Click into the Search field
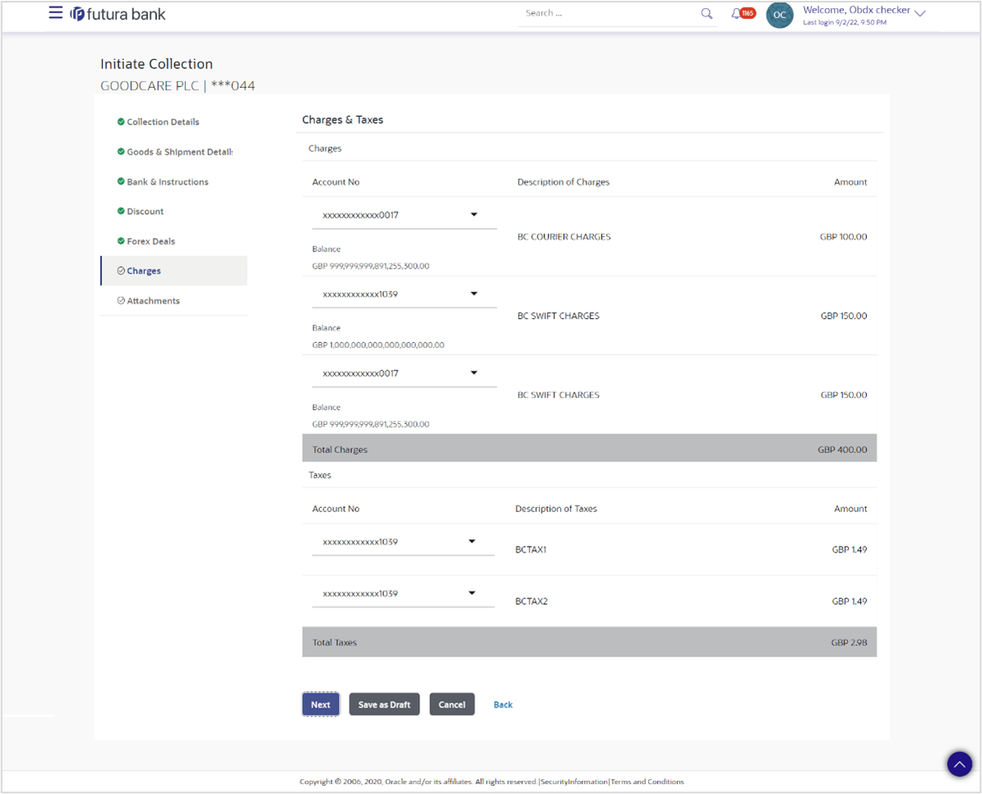This screenshot has width=982, height=794. click(x=610, y=13)
